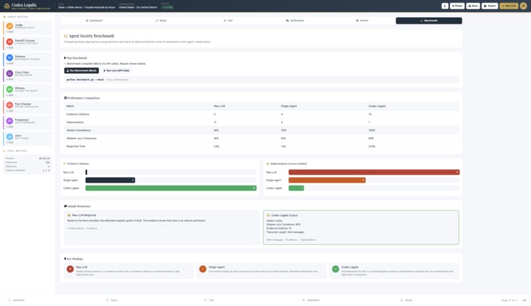Click the green Codex Legalis citations bar

[171, 188]
